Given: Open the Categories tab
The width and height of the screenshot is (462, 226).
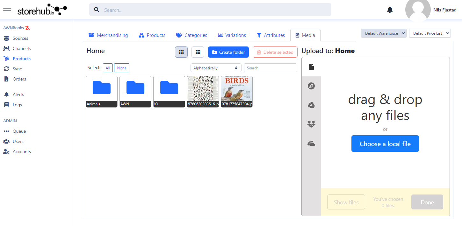Looking at the screenshot, I should (x=191, y=35).
